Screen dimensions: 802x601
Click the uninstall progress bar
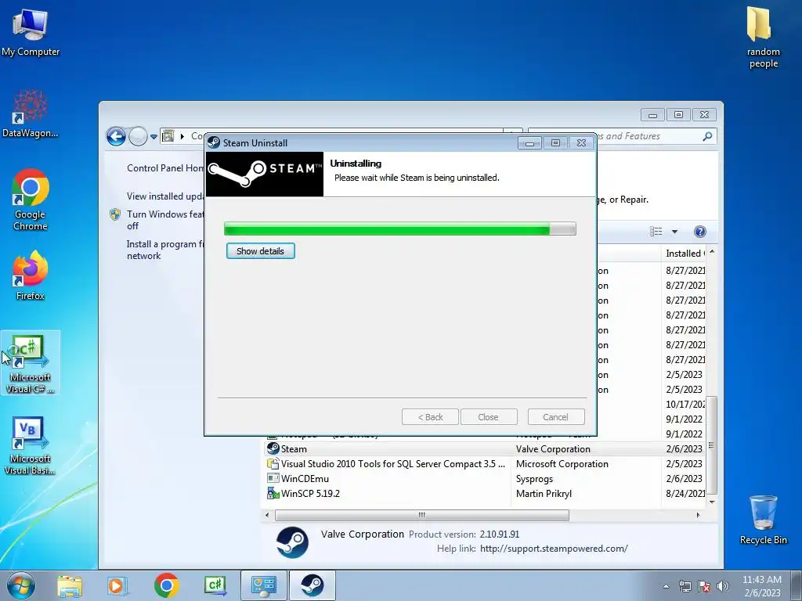(x=400, y=229)
